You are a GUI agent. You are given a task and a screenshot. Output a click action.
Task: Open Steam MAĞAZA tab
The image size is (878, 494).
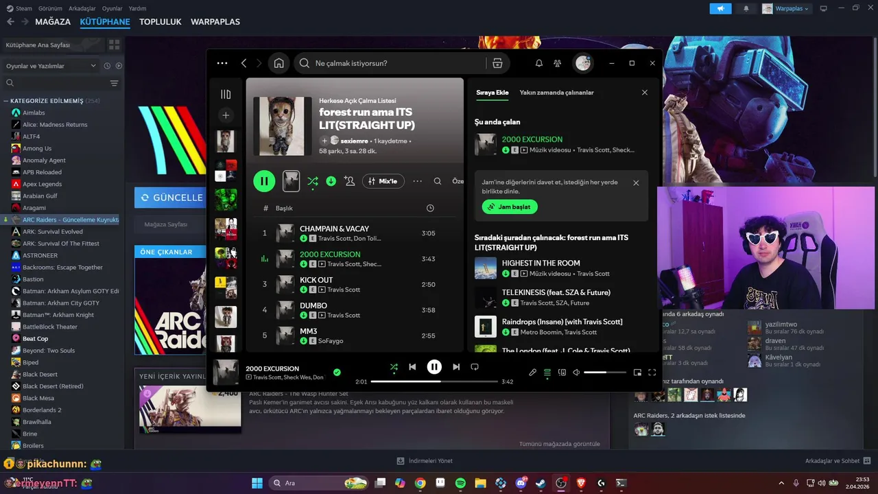pos(53,22)
